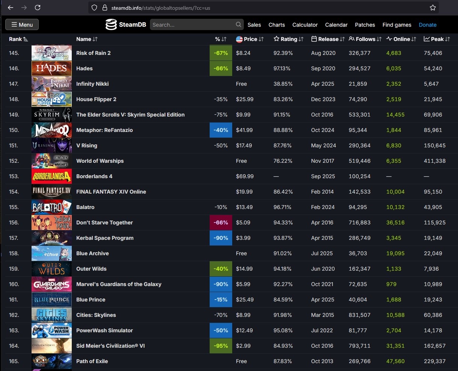Click the Borderlands 4 thumbnail
Image resolution: width=458 pixels, height=371 pixels.
[51, 176]
